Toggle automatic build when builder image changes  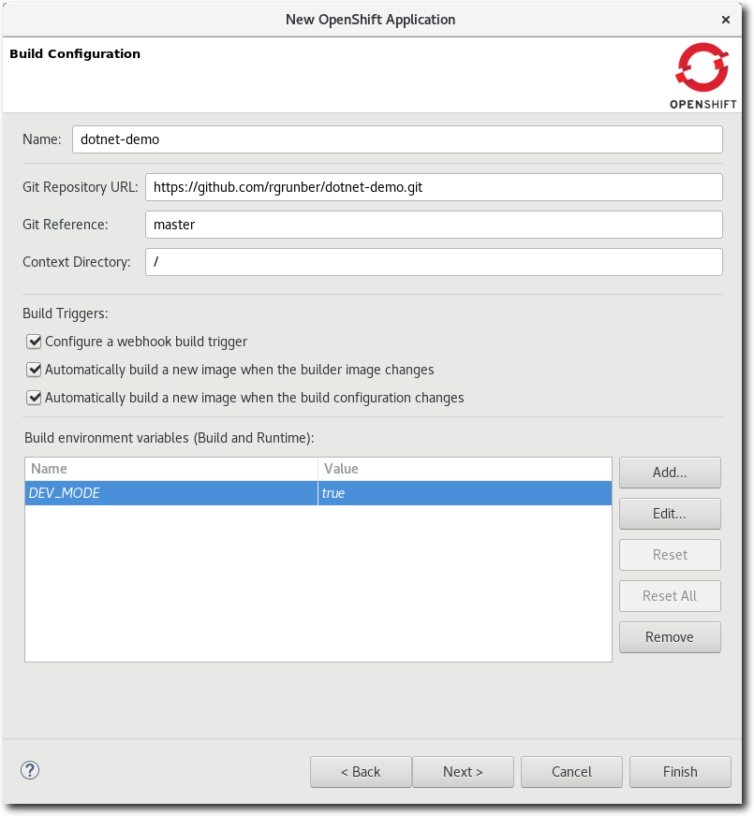point(35,370)
